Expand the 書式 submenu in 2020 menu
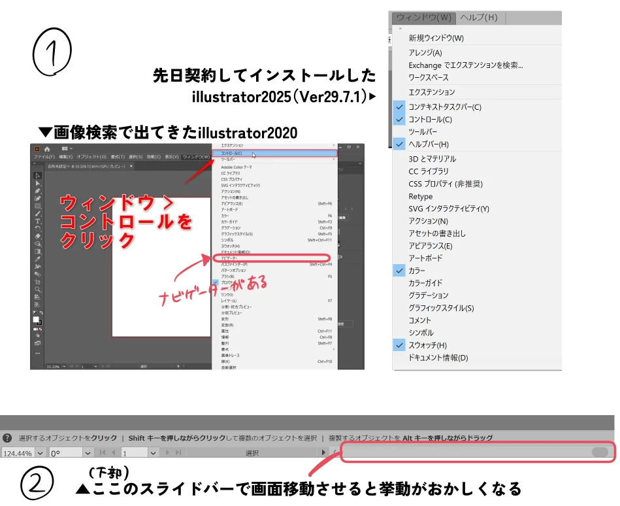 coord(334,349)
